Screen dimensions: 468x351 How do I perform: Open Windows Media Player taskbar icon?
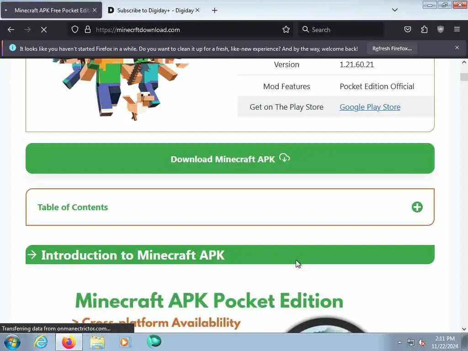pos(125,342)
